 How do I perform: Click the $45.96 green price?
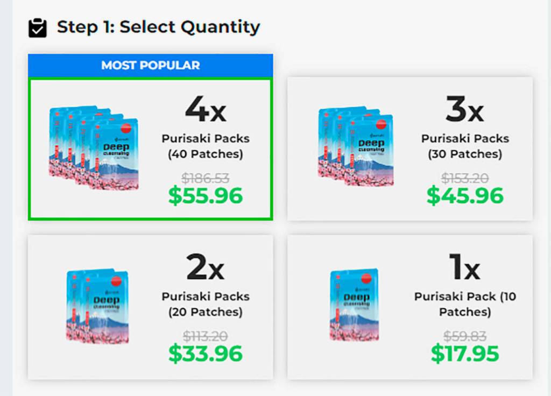465,196
